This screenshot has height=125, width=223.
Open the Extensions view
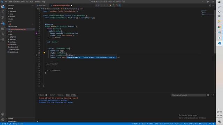[x=3, y=28]
